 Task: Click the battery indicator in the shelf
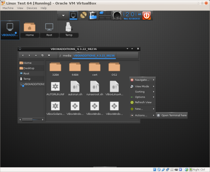coord(93,15)
